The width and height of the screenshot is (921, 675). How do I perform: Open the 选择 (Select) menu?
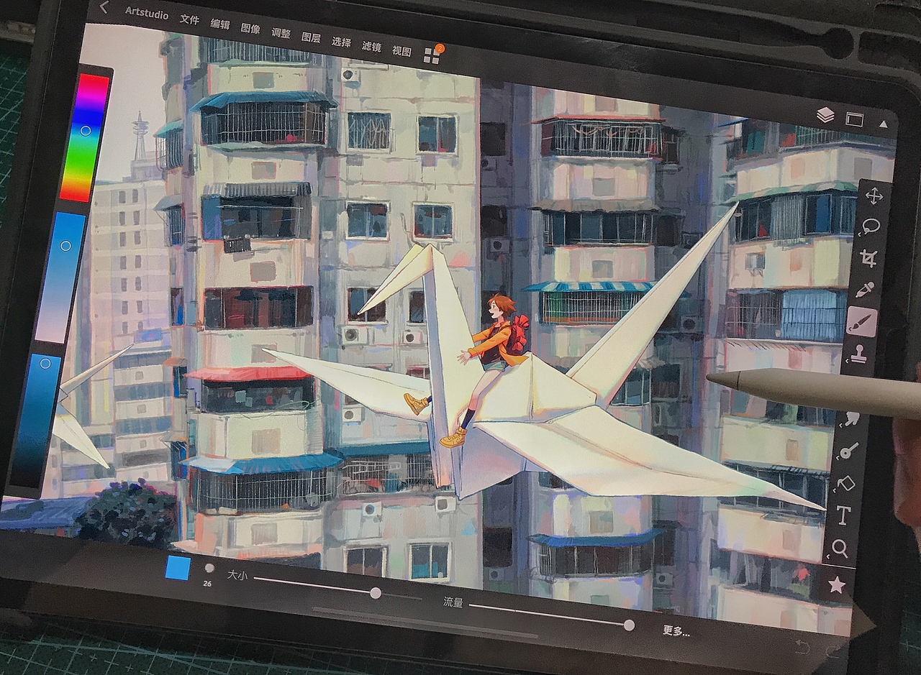341,42
